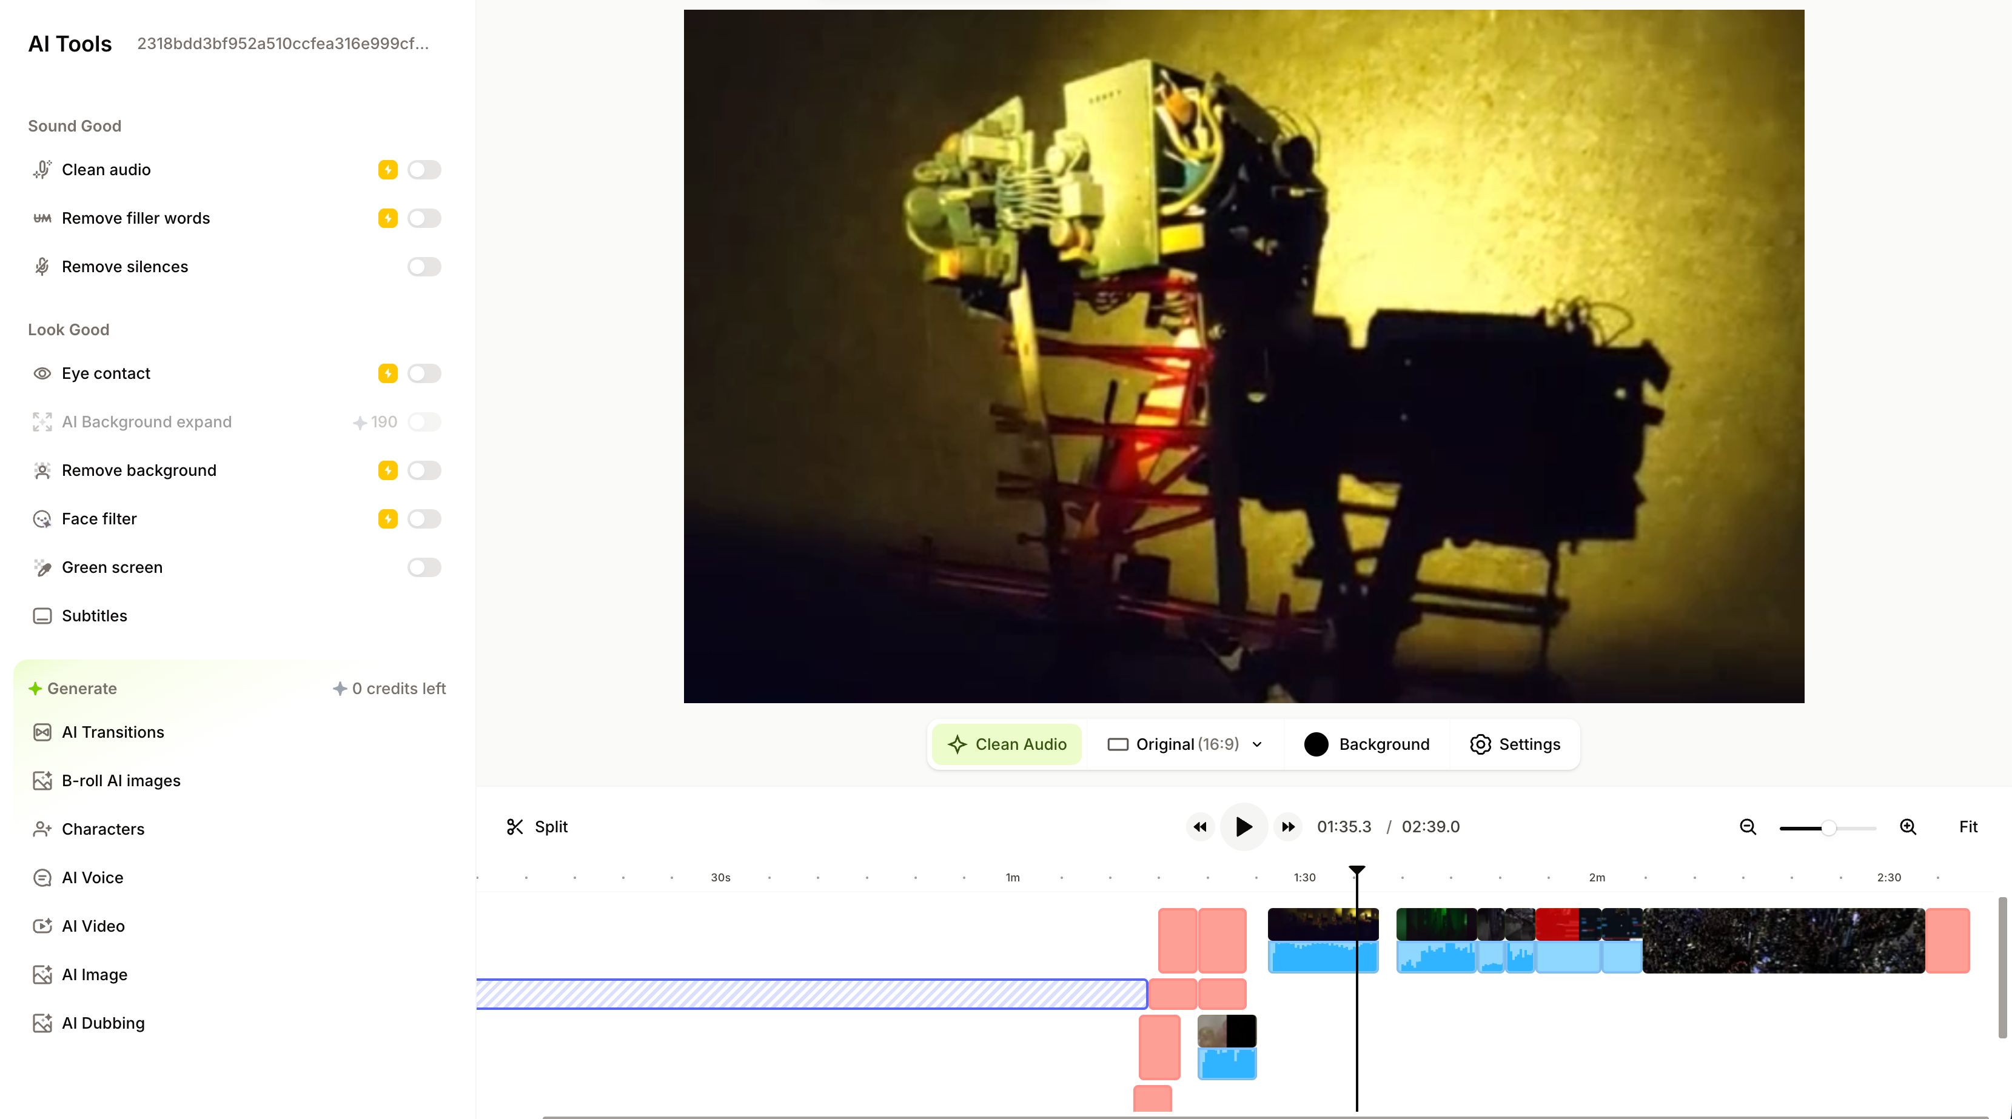Click the Eye contact premium lightning badge
This screenshot has height=1119, width=2012.
(x=387, y=373)
